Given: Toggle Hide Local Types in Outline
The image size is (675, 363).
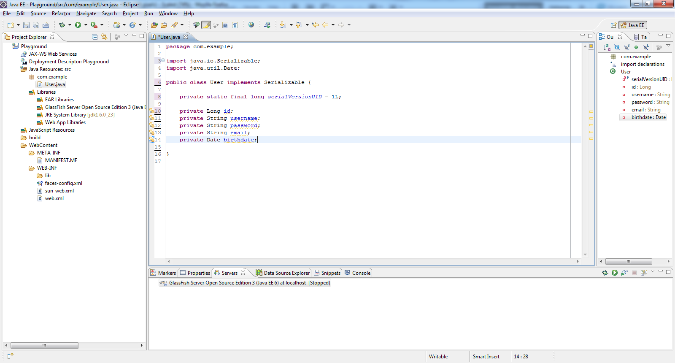Looking at the screenshot, I should tap(646, 47).
